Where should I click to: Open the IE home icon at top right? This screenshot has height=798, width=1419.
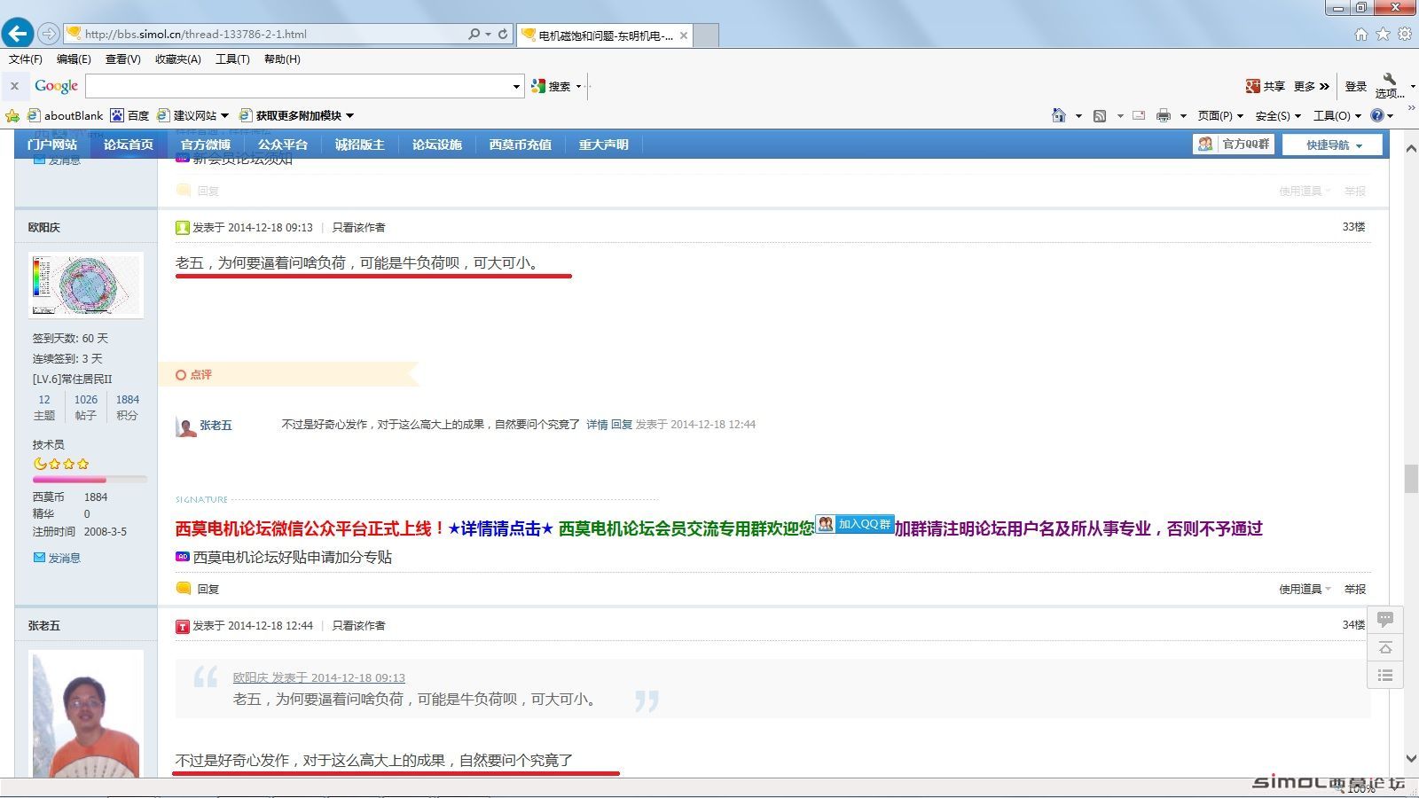[x=1361, y=34]
